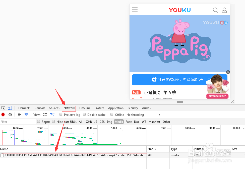Open the Audits tab
This screenshot has height=169, width=245.
[x=146, y=108]
